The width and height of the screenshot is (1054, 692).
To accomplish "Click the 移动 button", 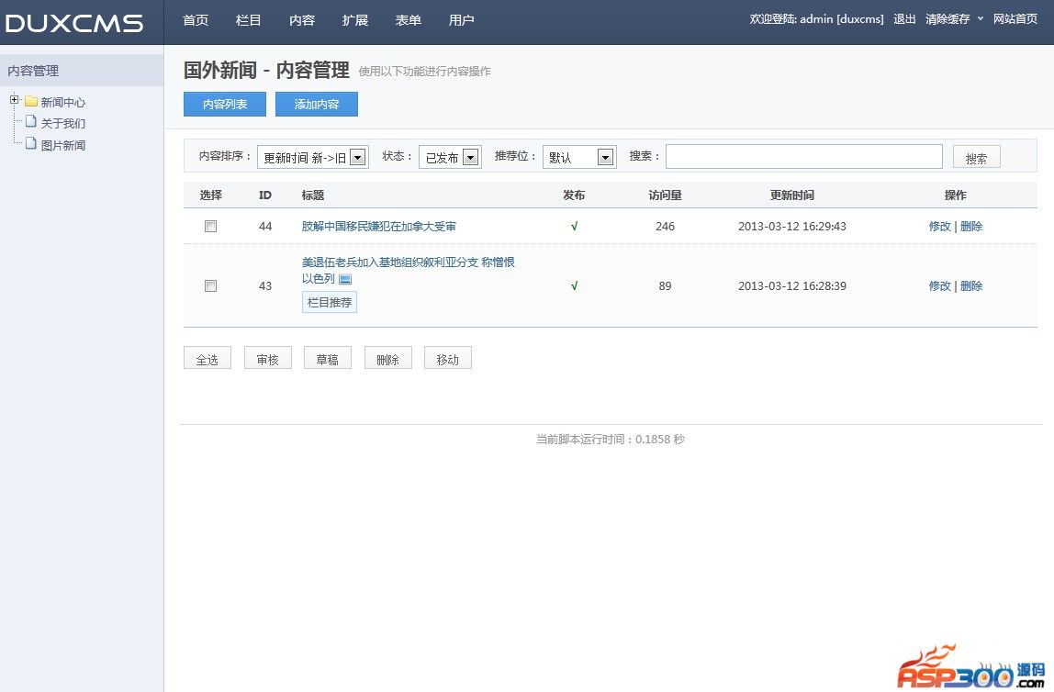I will click(448, 359).
